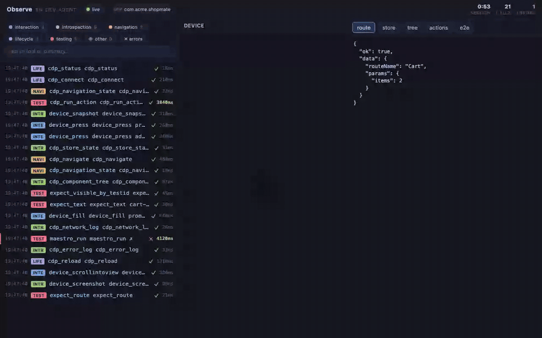Click the NAVI badge on cdp_navigate row
542x338 pixels.
coord(38,159)
